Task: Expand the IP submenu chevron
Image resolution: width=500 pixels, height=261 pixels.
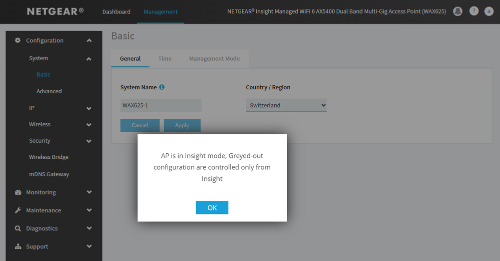Action: pyautogui.click(x=89, y=109)
